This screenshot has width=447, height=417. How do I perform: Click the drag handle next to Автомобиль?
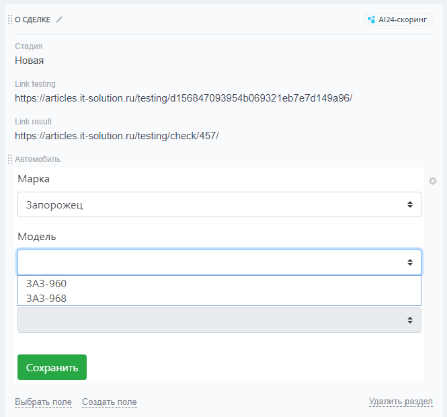[10, 159]
